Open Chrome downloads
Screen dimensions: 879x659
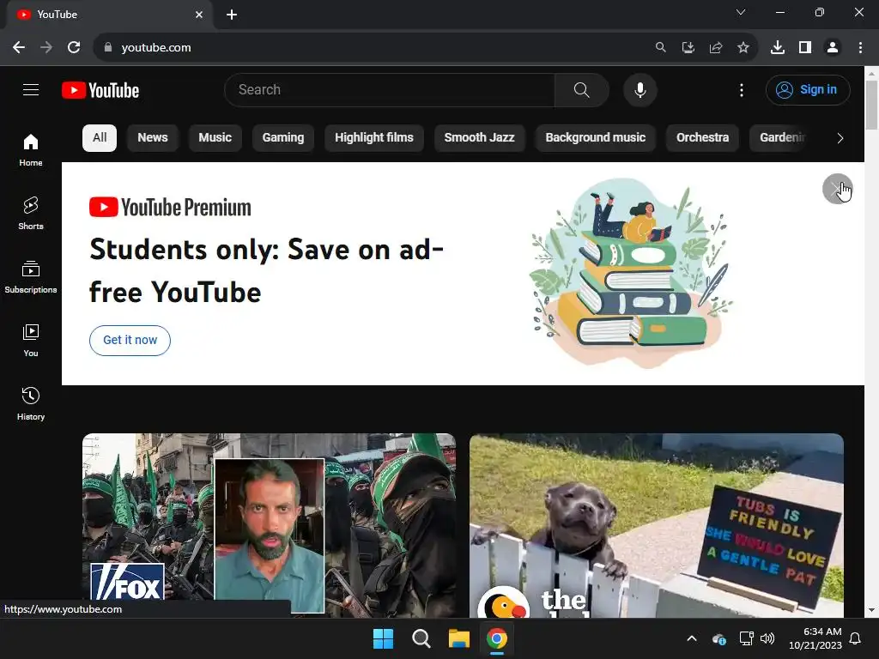[x=777, y=48]
